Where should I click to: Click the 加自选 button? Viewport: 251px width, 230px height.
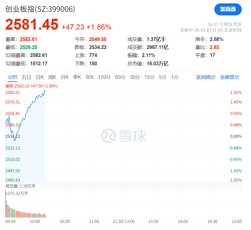(228, 9)
